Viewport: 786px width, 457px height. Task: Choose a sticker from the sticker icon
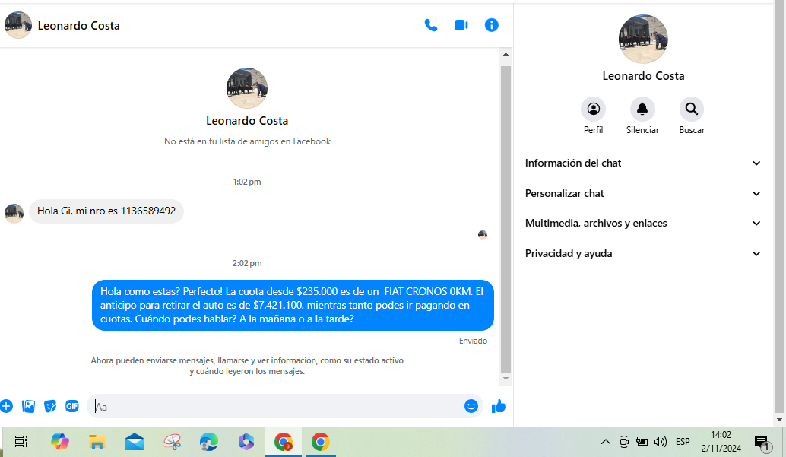[50, 406]
